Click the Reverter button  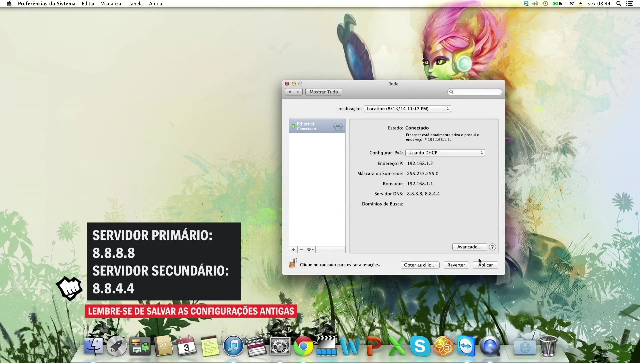[456, 265]
